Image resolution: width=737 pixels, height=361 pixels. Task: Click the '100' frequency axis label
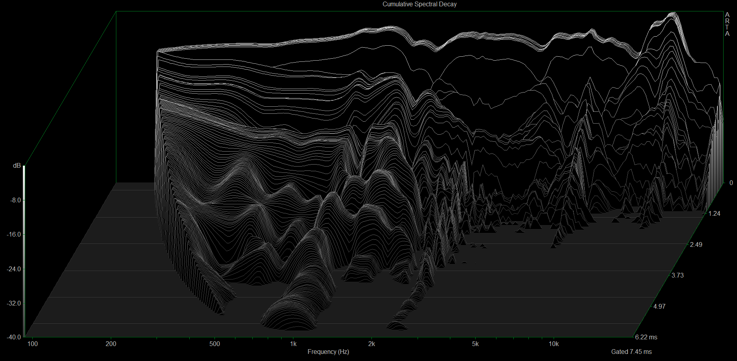pyautogui.click(x=33, y=344)
